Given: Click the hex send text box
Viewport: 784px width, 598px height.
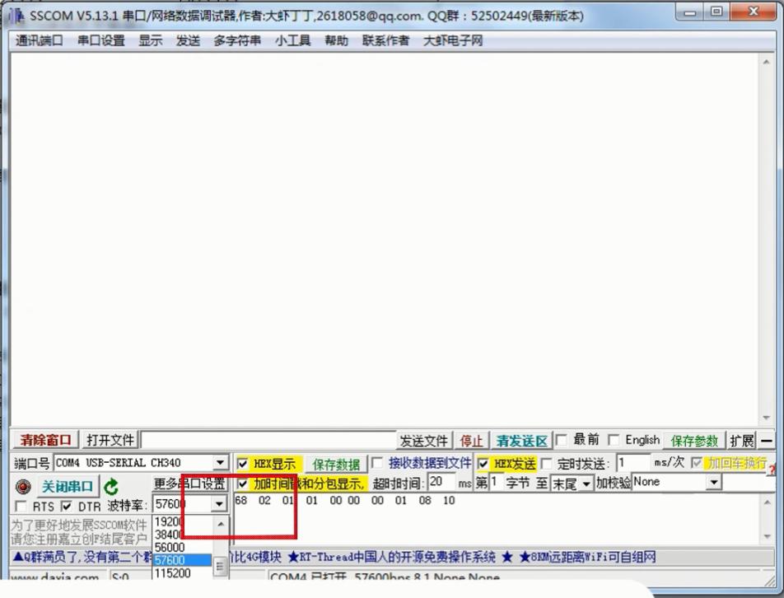Looking at the screenshot, I should pos(496,518).
